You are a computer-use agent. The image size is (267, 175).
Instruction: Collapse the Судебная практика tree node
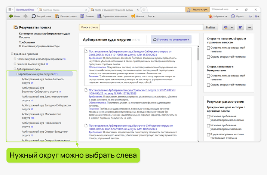[12, 54]
